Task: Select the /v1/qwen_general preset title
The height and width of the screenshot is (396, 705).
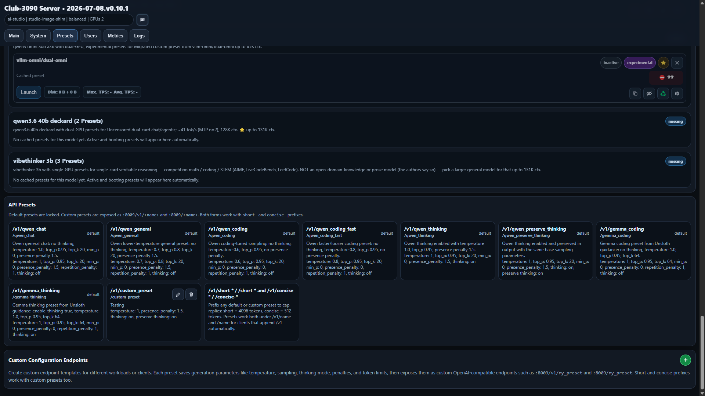Action: click(x=131, y=229)
